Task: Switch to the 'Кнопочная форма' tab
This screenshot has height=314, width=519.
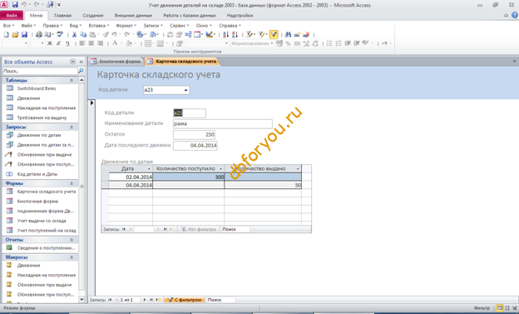Action: (x=116, y=62)
